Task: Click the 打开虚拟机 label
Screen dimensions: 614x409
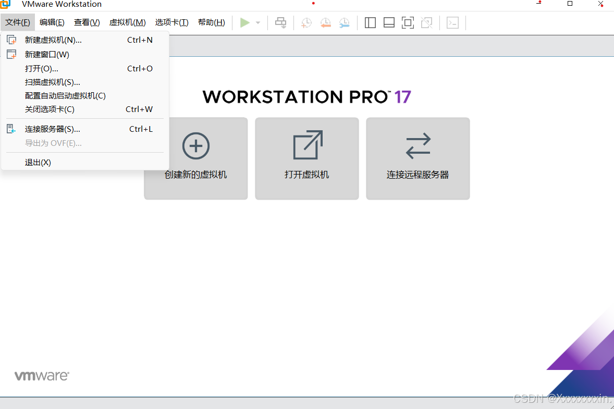Action: 306,175
